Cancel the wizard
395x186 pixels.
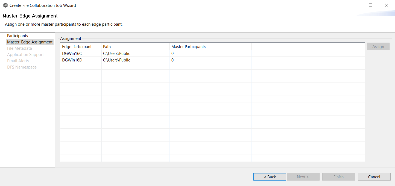click(374, 177)
